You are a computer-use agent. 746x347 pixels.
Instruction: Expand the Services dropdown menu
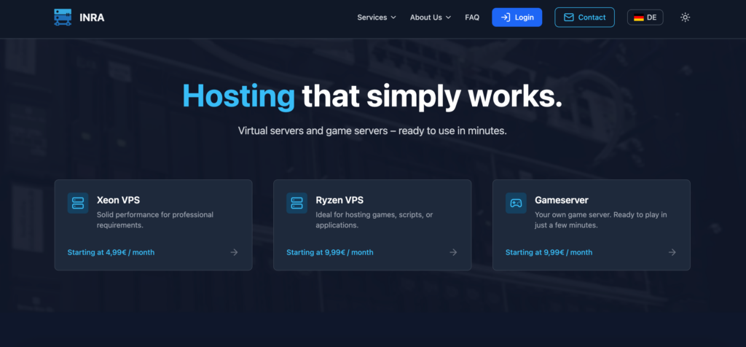point(376,17)
